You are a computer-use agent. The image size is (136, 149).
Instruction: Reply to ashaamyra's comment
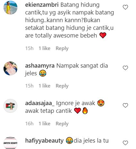[62, 86]
